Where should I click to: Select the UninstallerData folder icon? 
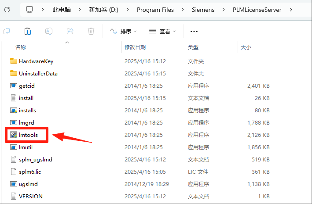(13, 73)
